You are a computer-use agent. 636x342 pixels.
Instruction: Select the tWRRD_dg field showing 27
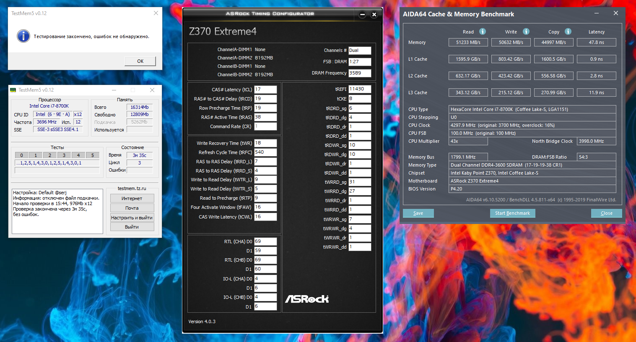click(x=360, y=191)
